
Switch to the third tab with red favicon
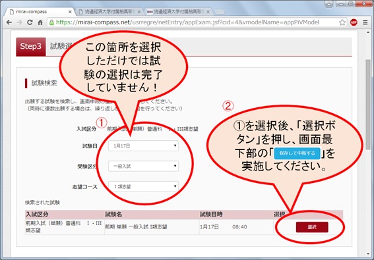tap(178, 12)
